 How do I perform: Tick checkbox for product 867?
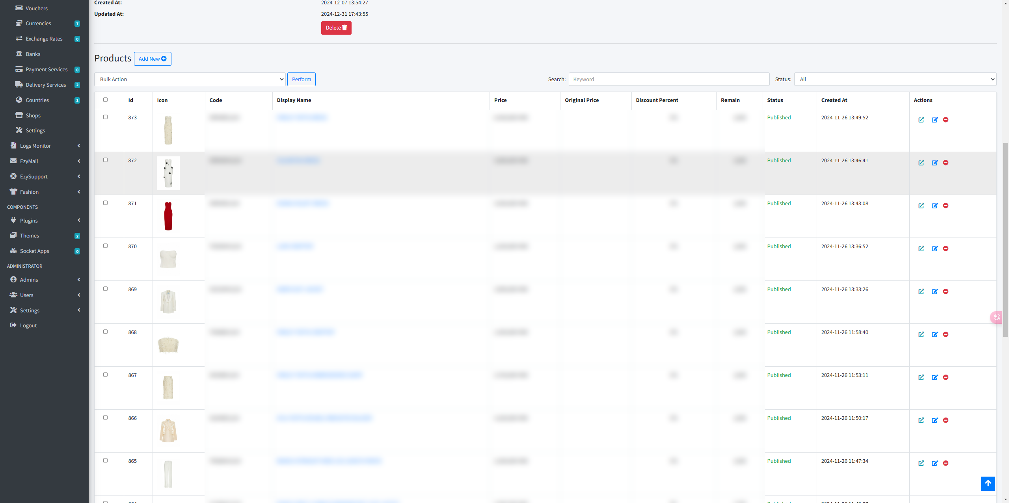(x=105, y=375)
